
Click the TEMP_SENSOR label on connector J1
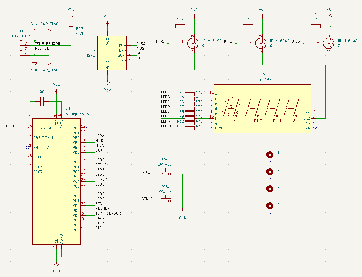point(48,44)
